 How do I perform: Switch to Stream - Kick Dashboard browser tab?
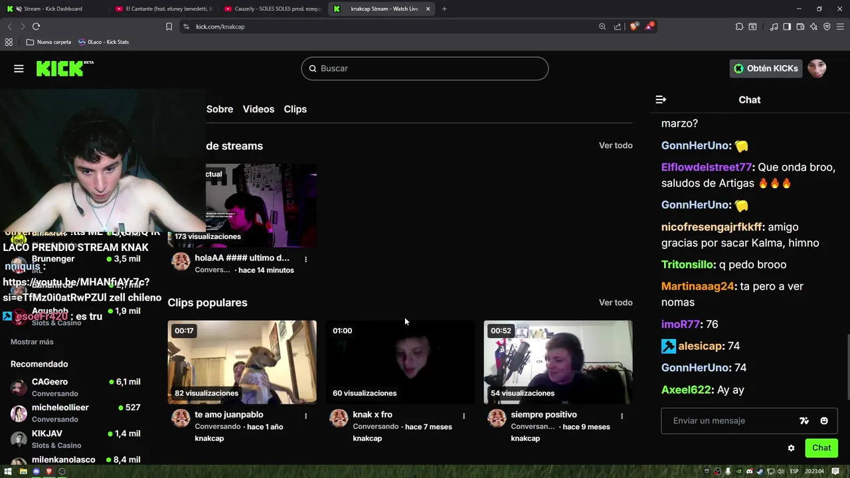pyautogui.click(x=53, y=9)
